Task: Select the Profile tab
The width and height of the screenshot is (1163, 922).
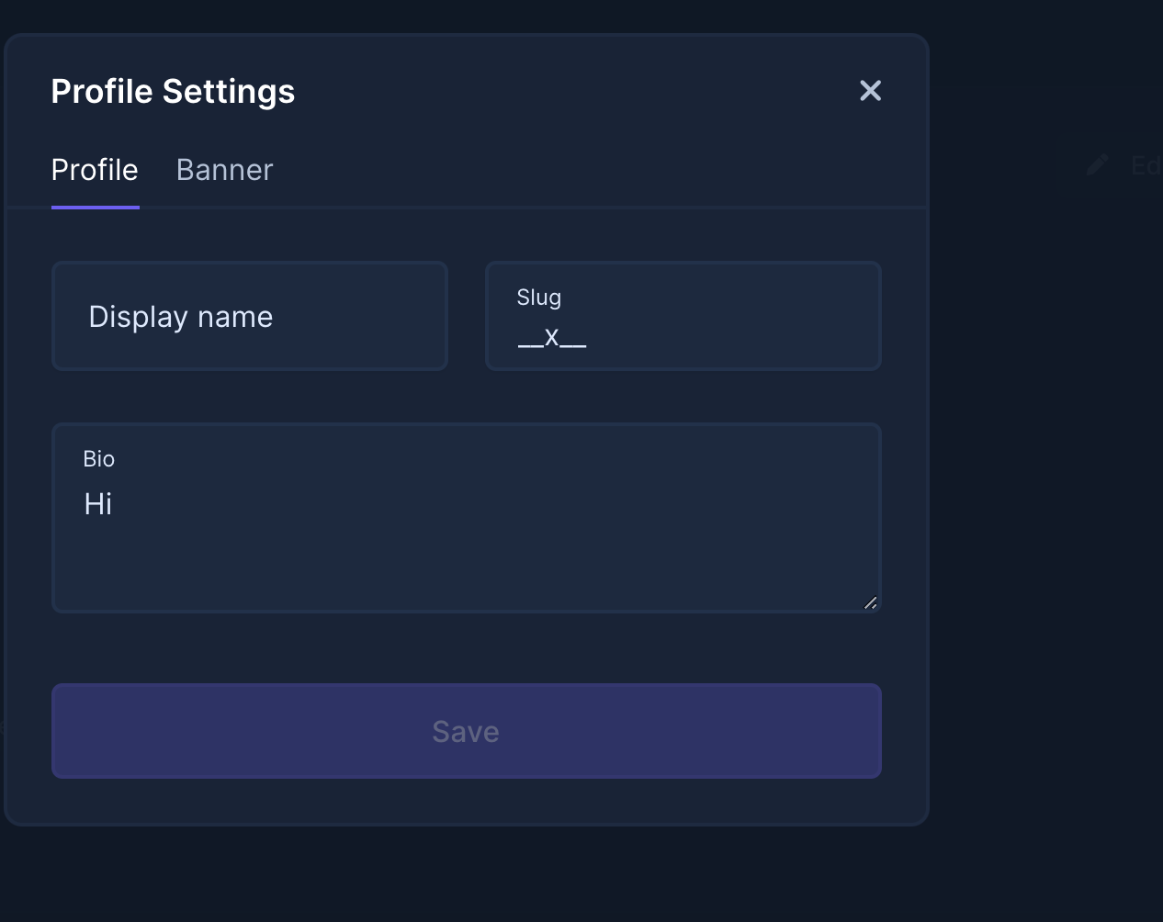Action: coord(95,170)
